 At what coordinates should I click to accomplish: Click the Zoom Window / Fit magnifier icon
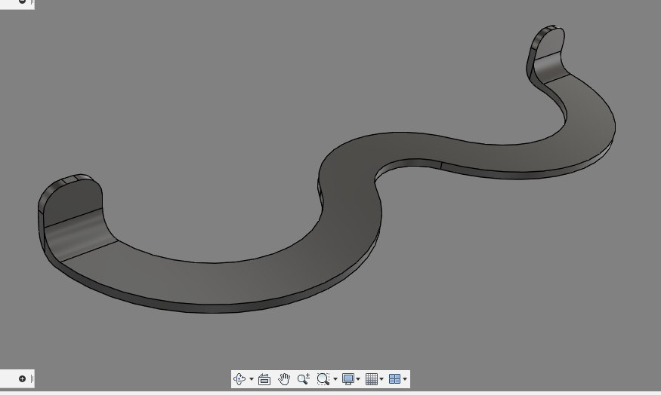[x=323, y=379]
